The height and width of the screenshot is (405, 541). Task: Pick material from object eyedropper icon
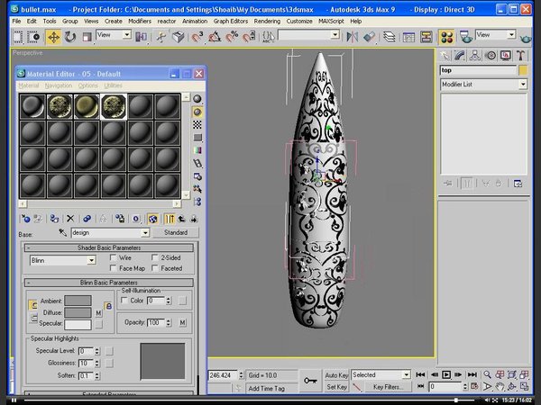point(63,232)
